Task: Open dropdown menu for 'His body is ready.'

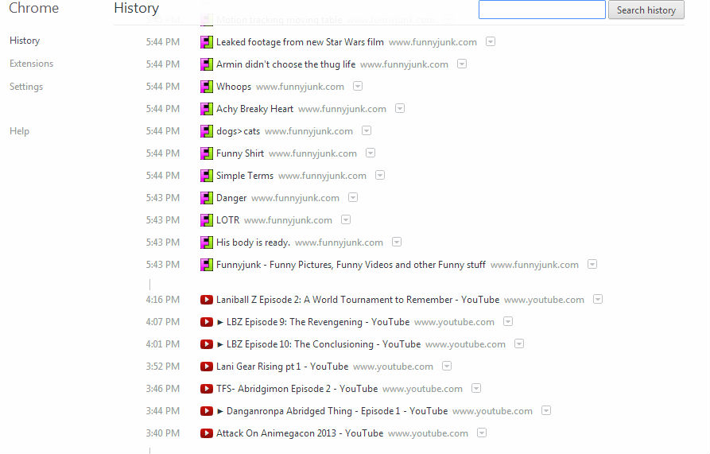Action: (x=397, y=242)
